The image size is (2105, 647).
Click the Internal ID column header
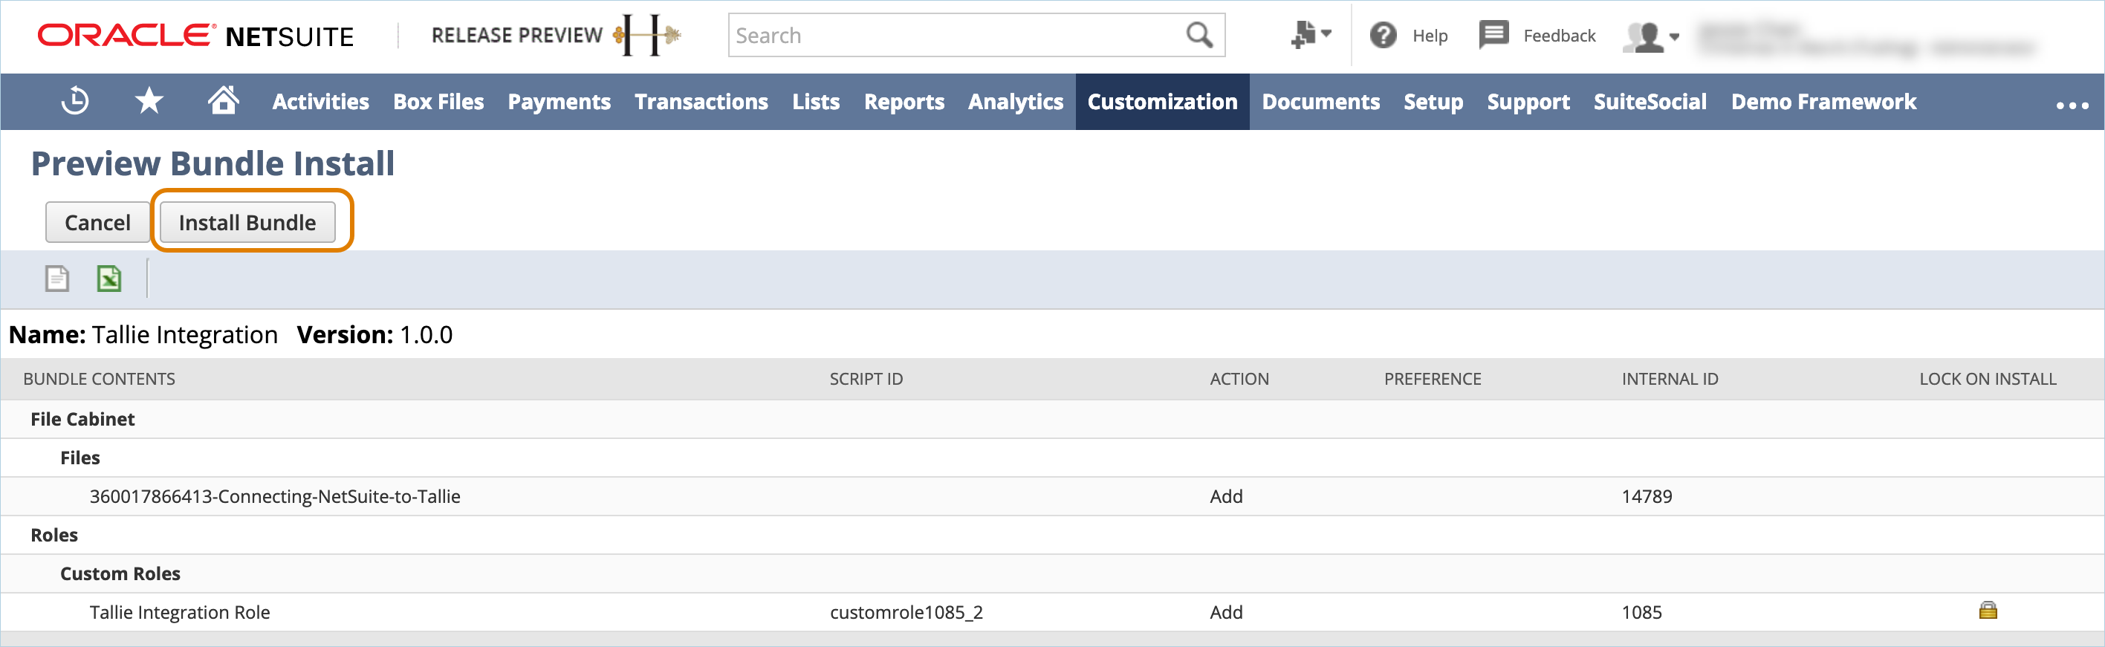pyautogui.click(x=1670, y=379)
